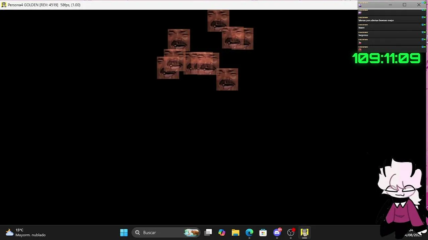Minimize the chat overlay window
428x240 pixels.
click(x=390, y=5)
